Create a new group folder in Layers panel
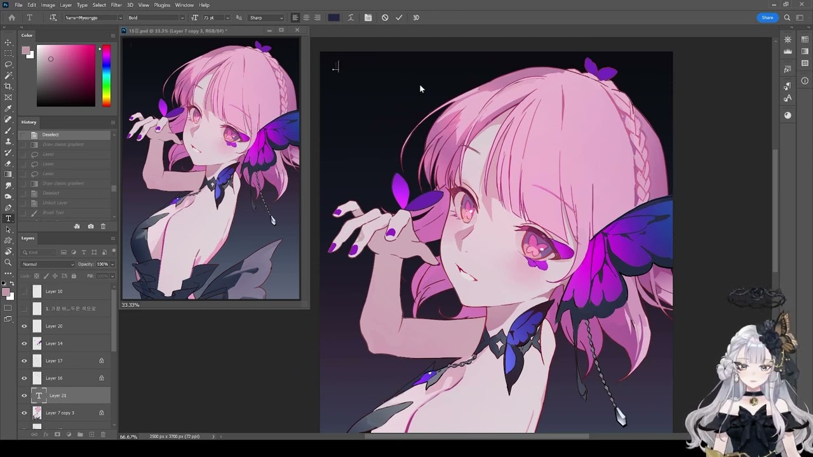The height and width of the screenshot is (457, 813). [x=80, y=435]
